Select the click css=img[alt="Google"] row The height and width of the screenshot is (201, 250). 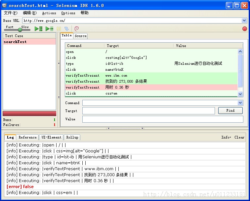(151, 58)
